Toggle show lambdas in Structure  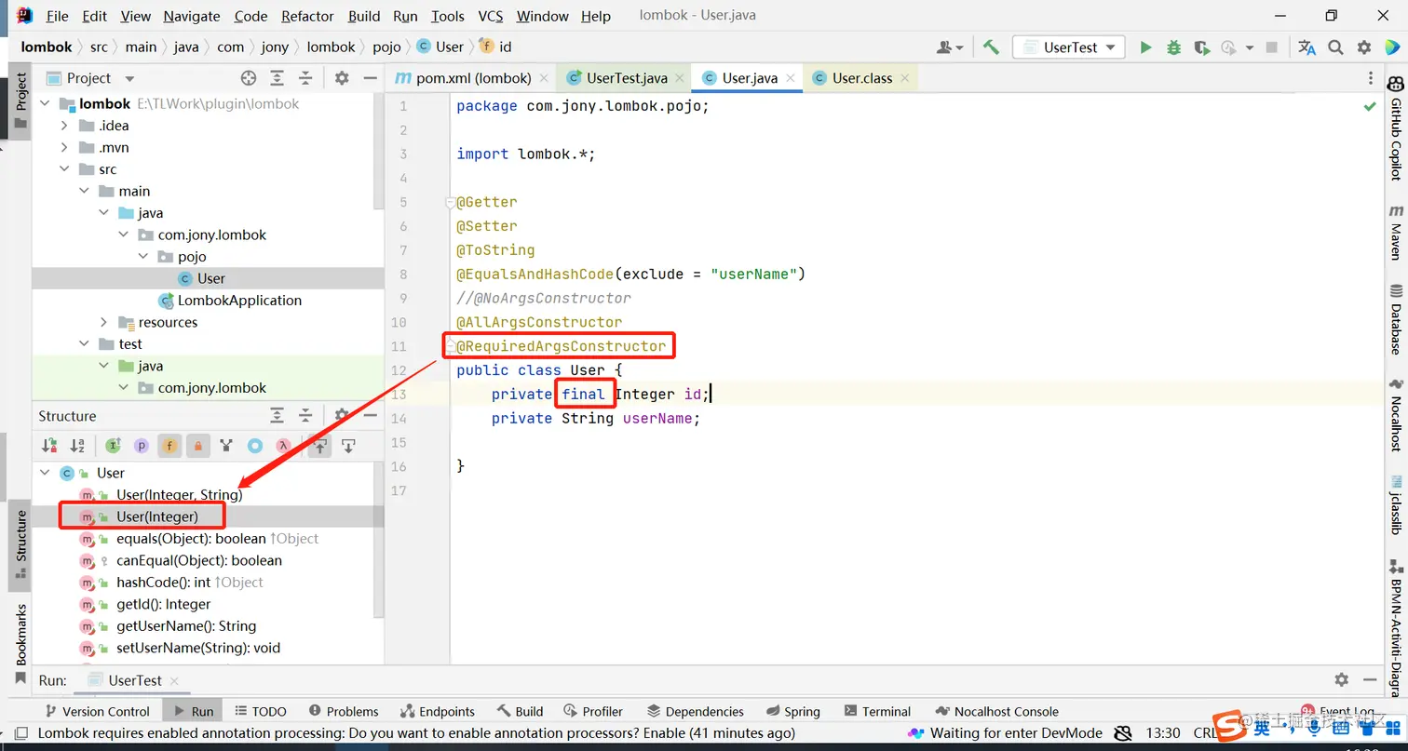(283, 446)
